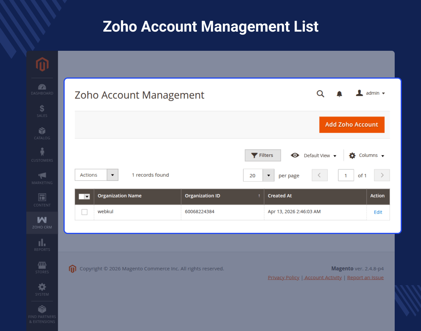Open the Stores sidebar menu

click(42, 267)
